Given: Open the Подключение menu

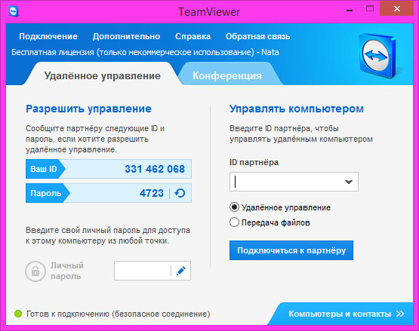Looking at the screenshot, I should pos(48,36).
